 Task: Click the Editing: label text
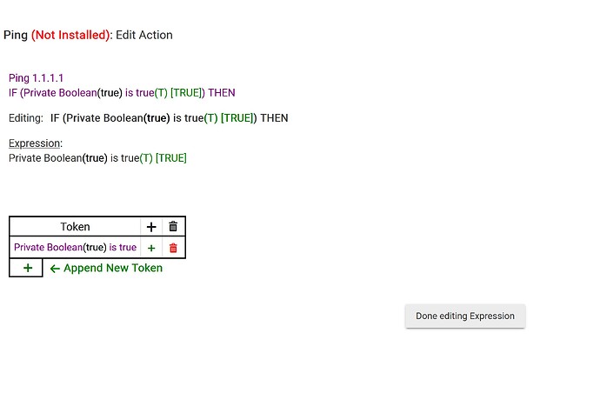(25, 118)
